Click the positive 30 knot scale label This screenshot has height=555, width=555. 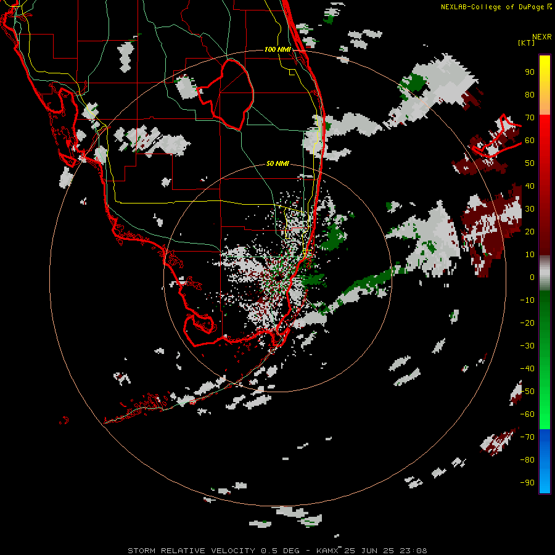click(530, 209)
